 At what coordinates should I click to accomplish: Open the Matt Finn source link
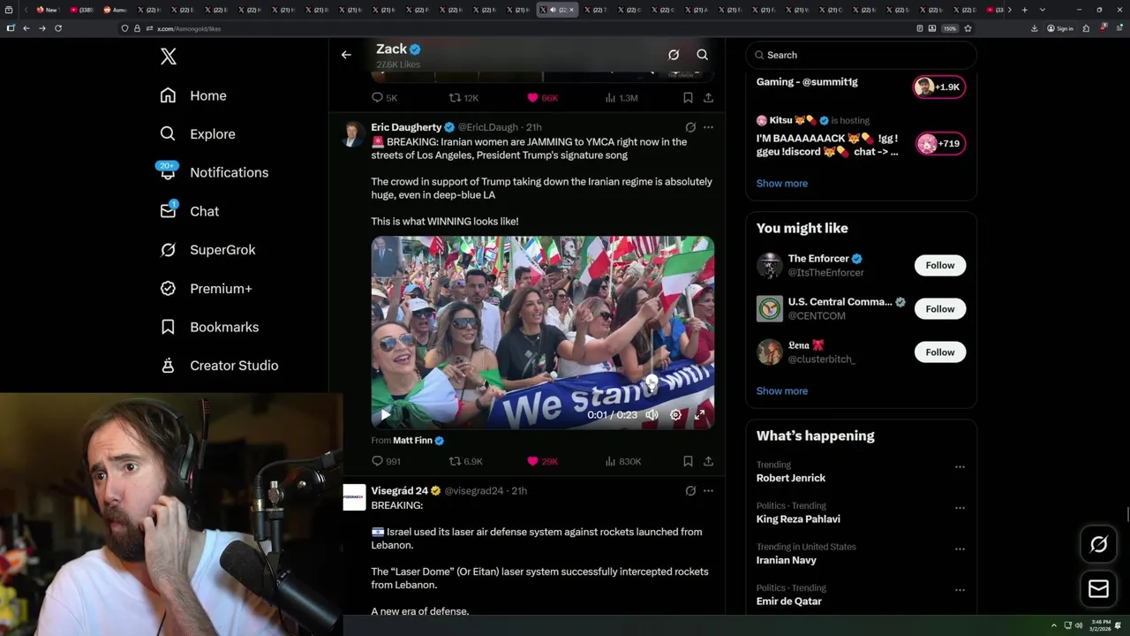coord(412,440)
